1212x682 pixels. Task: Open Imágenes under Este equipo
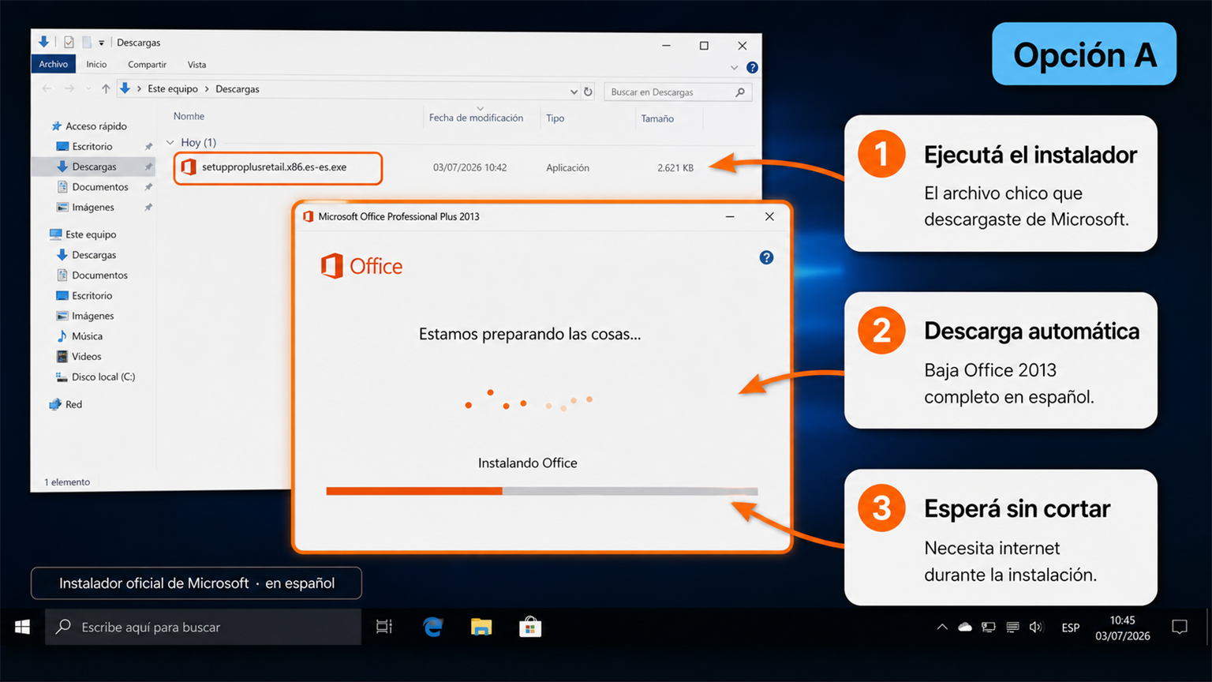pos(93,316)
